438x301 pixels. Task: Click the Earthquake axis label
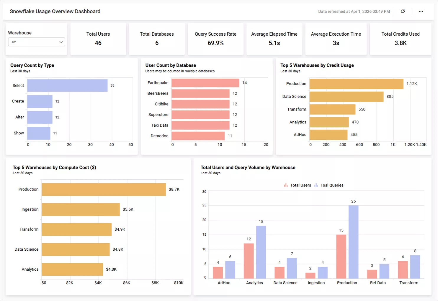coord(158,83)
